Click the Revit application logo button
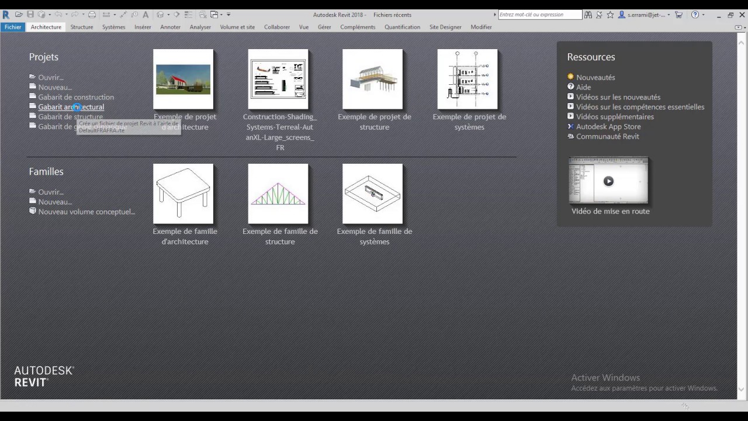The width and height of the screenshot is (748, 421). (x=6, y=15)
